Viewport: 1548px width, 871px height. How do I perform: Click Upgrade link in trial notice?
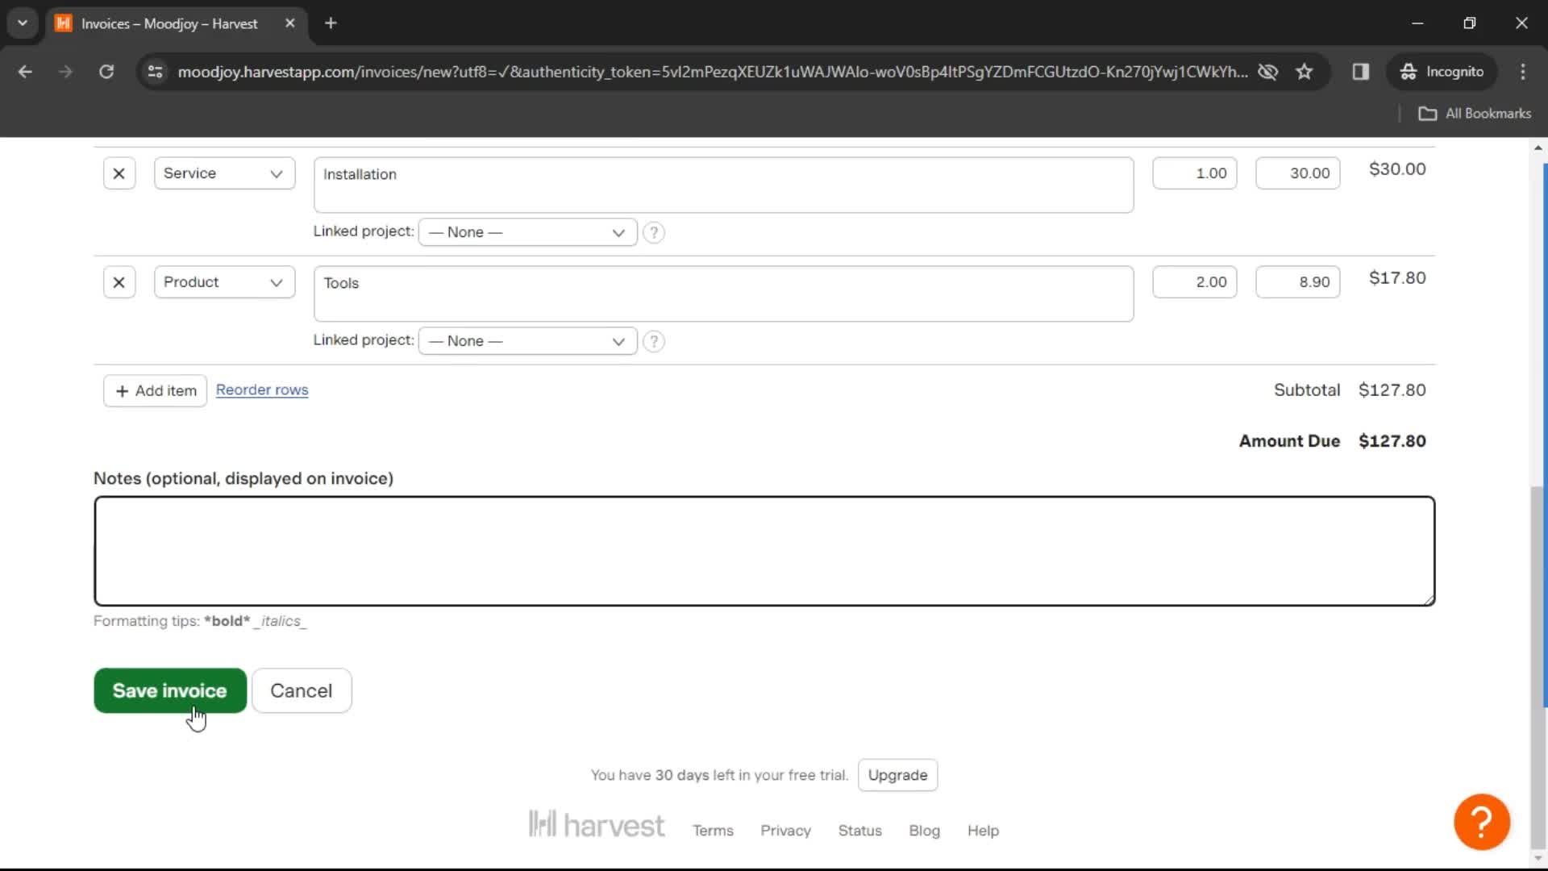pyautogui.click(x=897, y=774)
